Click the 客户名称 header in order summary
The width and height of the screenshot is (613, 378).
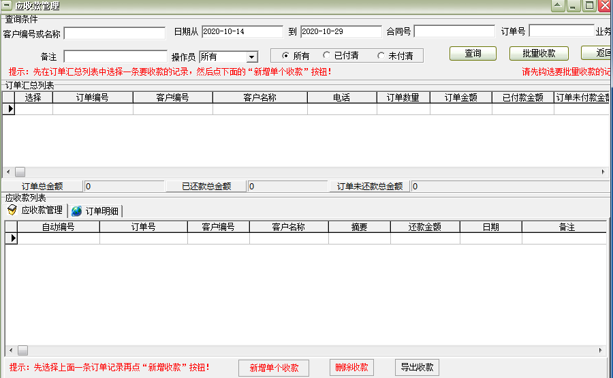260,97
